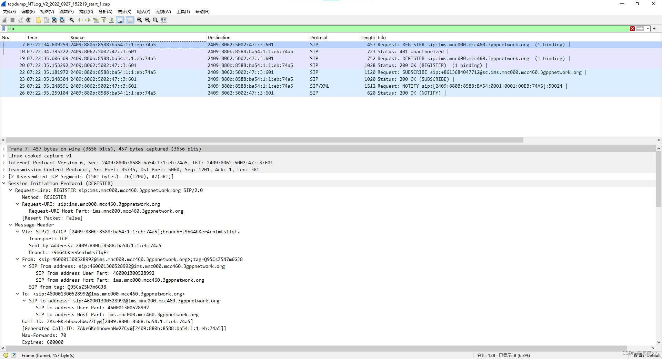Find a packet with the magnifier icon

[x=72, y=20]
